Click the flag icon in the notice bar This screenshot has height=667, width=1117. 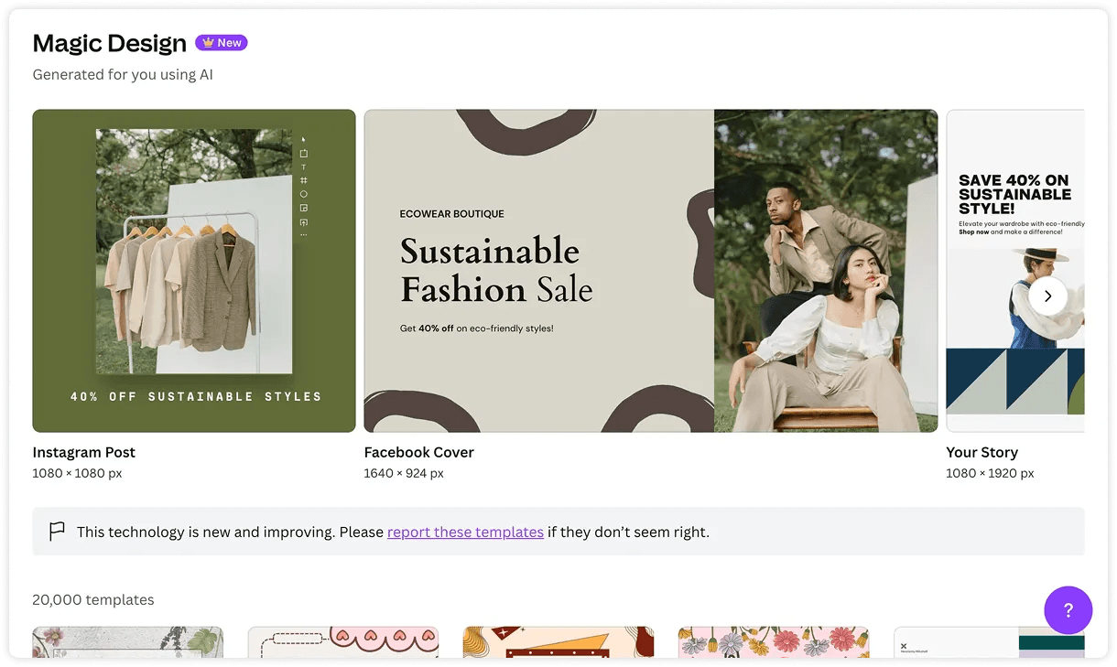[57, 531]
